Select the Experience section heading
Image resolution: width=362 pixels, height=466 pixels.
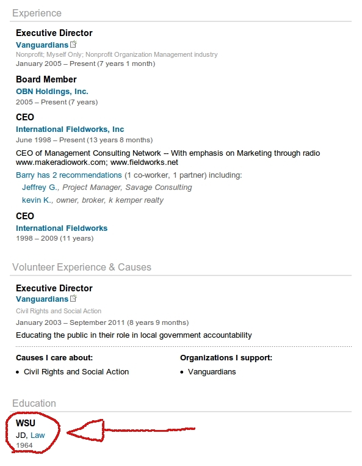point(37,13)
